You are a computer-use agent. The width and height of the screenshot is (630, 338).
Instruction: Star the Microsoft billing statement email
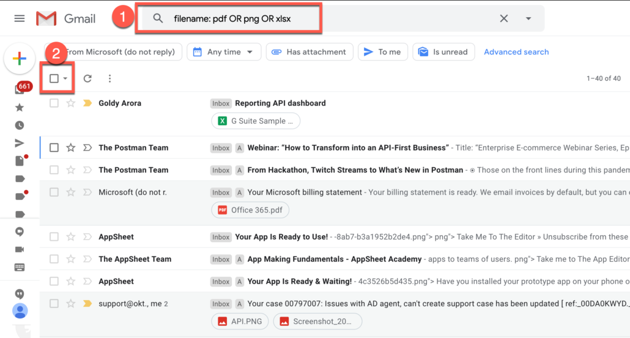click(71, 193)
